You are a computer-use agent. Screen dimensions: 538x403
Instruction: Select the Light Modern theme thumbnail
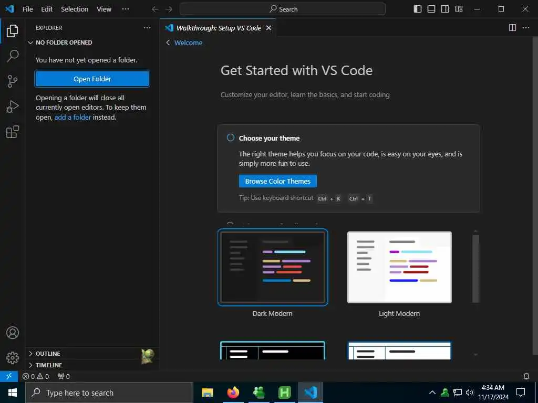point(399,267)
